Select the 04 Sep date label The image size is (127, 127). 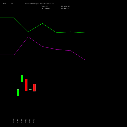click(34, 121)
